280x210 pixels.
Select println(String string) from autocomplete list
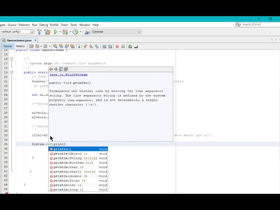point(75,158)
